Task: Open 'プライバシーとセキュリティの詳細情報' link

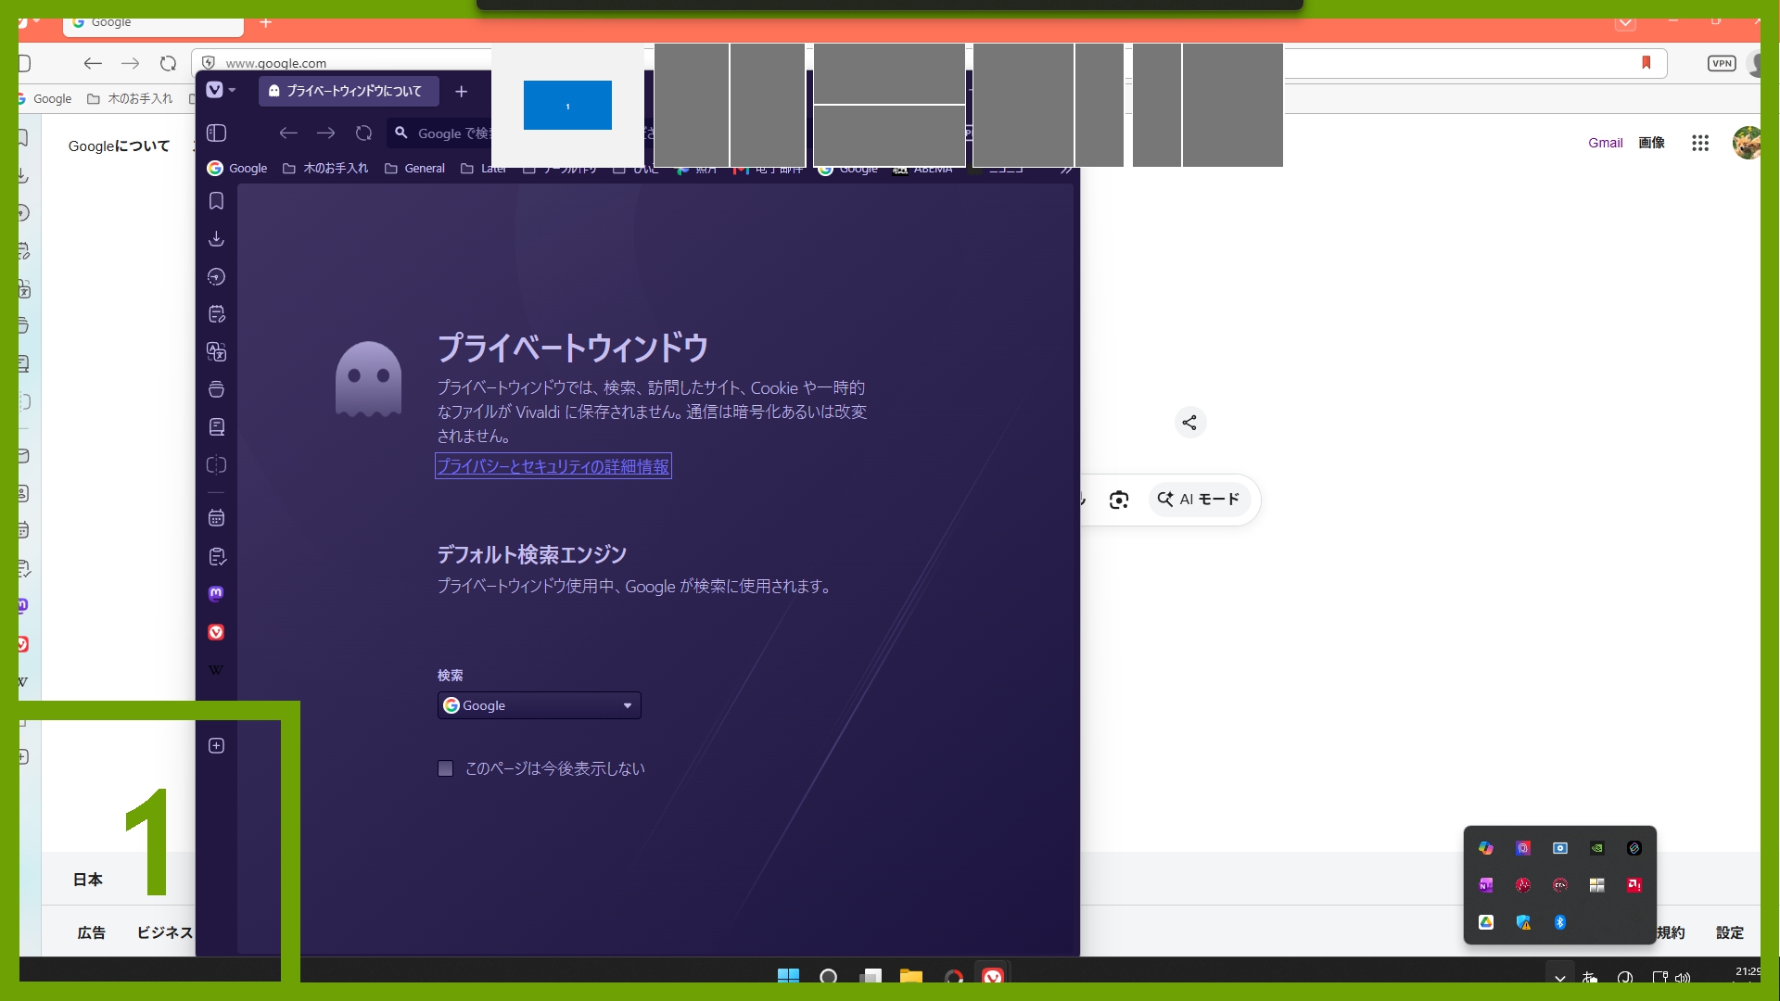Action: (553, 466)
